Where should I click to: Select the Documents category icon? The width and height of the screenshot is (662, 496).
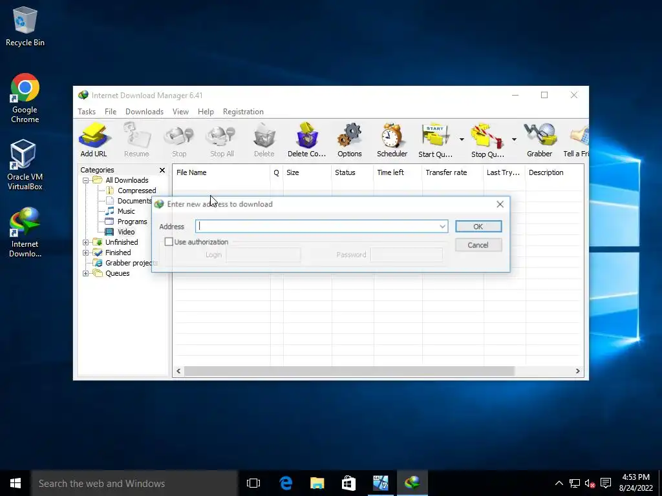click(x=110, y=201)
